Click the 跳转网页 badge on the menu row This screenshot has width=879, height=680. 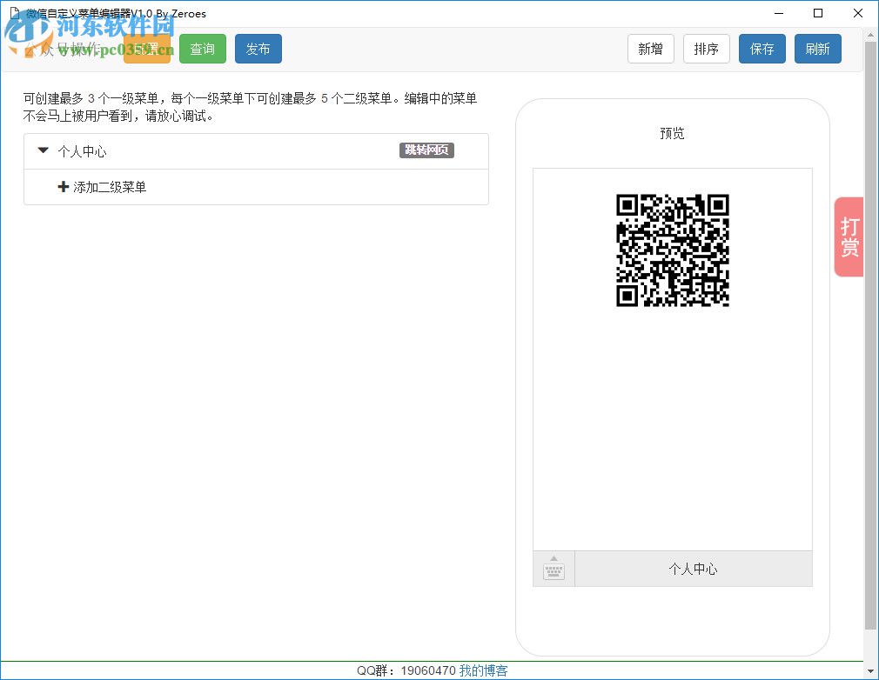(426, 150)
